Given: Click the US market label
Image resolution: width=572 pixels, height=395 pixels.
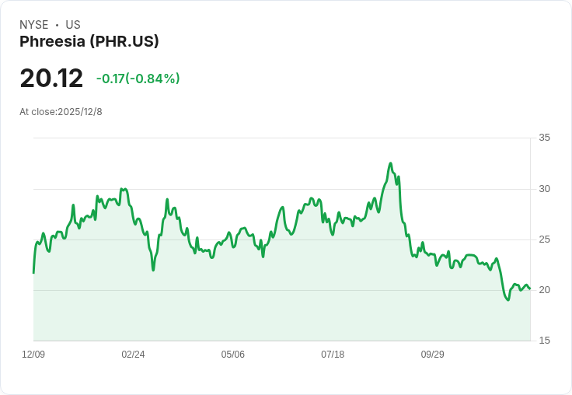Looking at the screenshot, I should [x=73, y=25].
